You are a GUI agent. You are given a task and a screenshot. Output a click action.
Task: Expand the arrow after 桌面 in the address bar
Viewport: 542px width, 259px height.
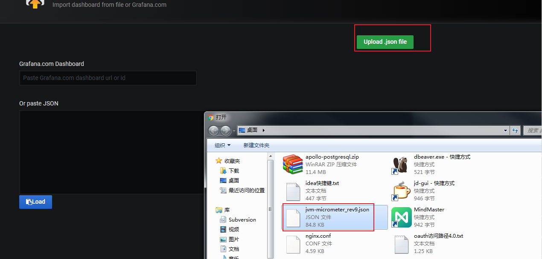click(x=263, y=130)
